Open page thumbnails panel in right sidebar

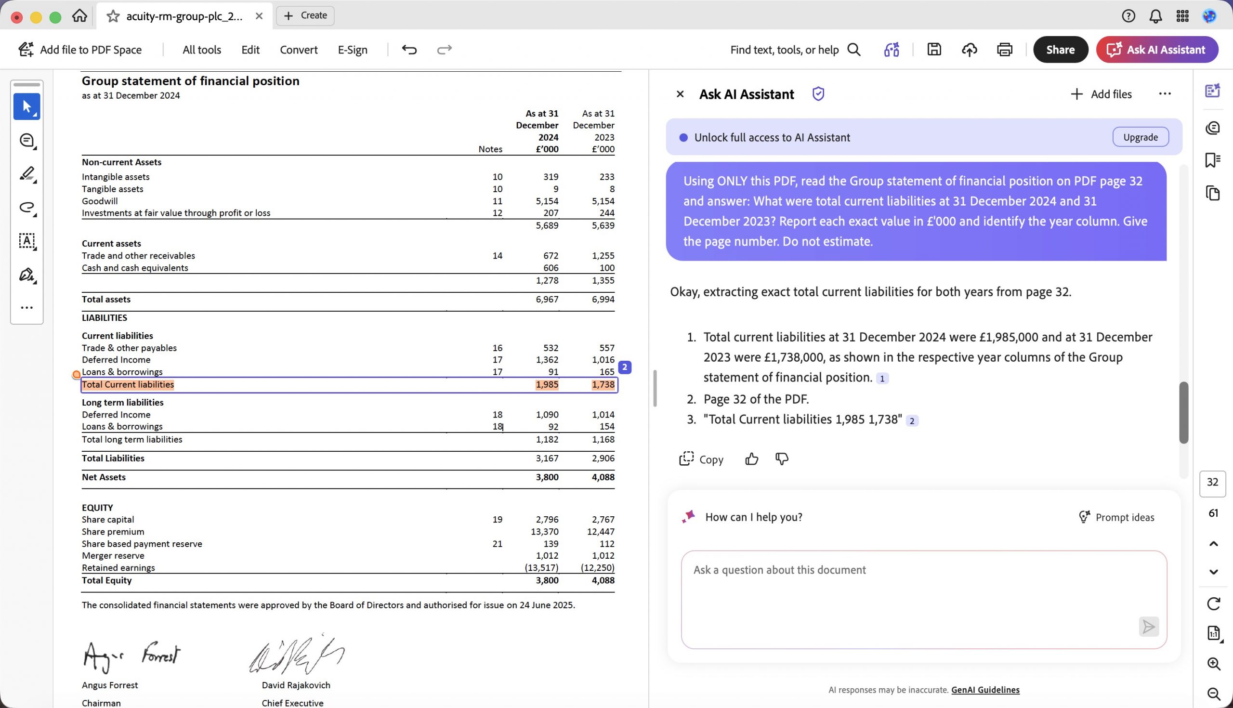1213,193
